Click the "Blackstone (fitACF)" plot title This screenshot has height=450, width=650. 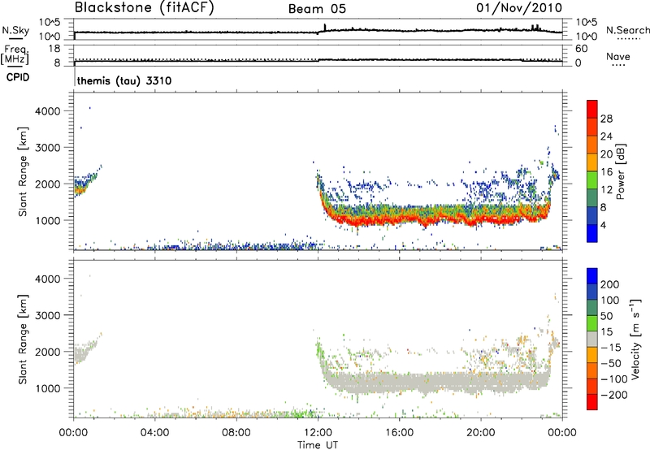click(x=144, y=7)
